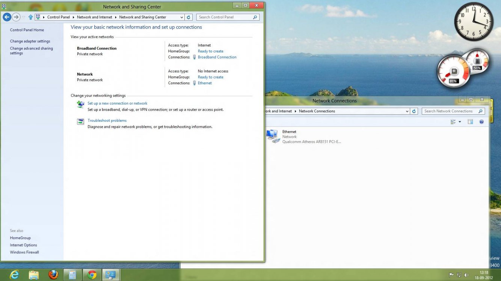The height and width of the screenshot is (281, 501).
Task: Click Set up a new connection or network
Action: click(118, 103)
